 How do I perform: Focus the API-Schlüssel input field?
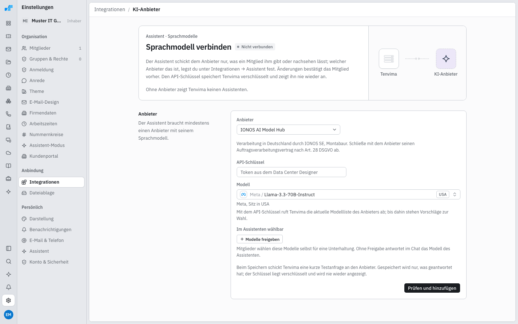click(x=291, y=172)
